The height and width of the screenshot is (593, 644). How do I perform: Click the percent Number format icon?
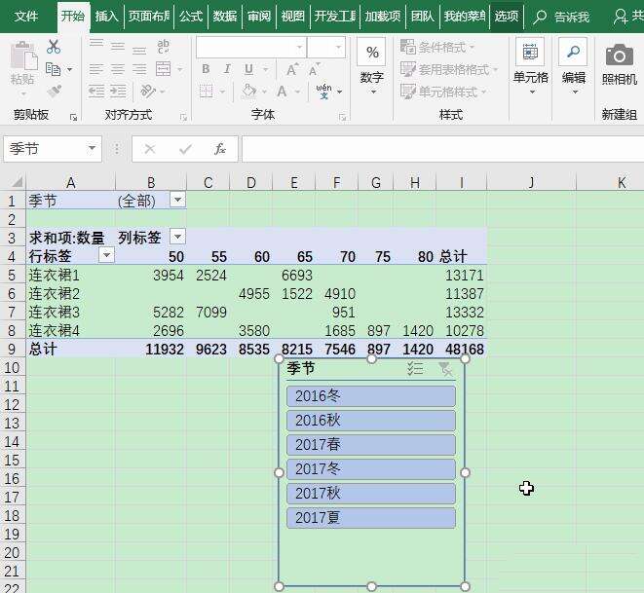[372, 53]
